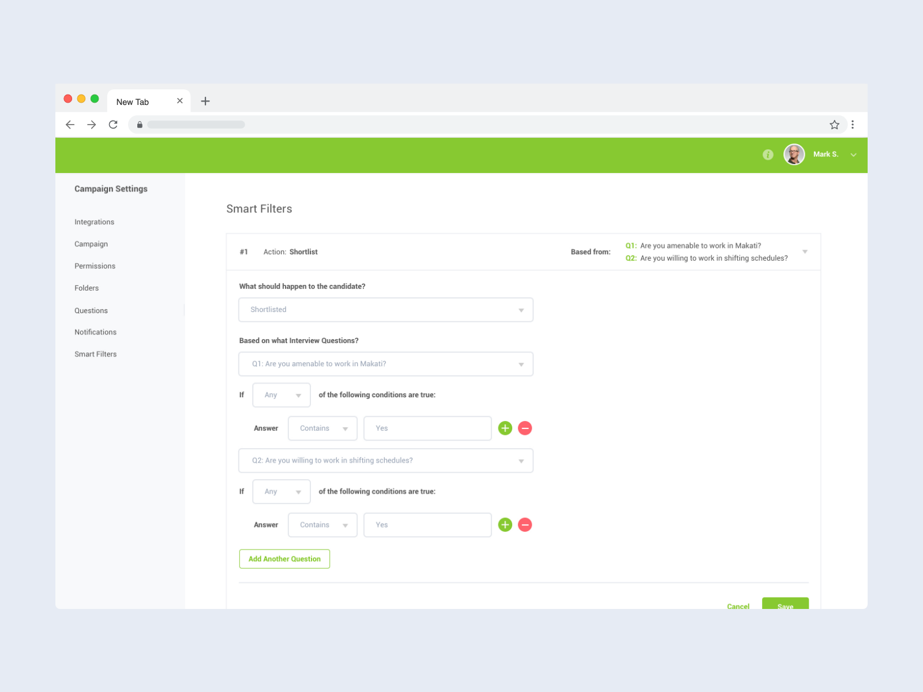Click inside the Q2 'Yes' answer field

[427, 525]
